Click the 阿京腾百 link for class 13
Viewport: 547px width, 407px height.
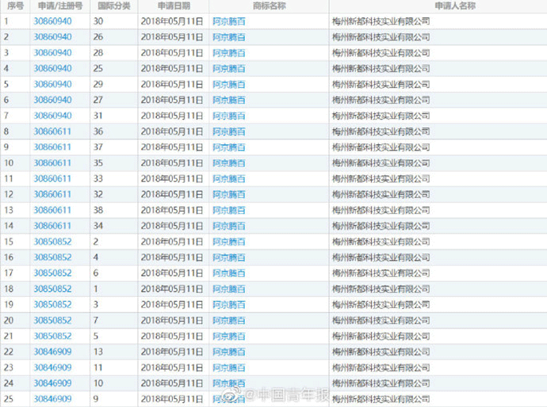click(228, 352)
